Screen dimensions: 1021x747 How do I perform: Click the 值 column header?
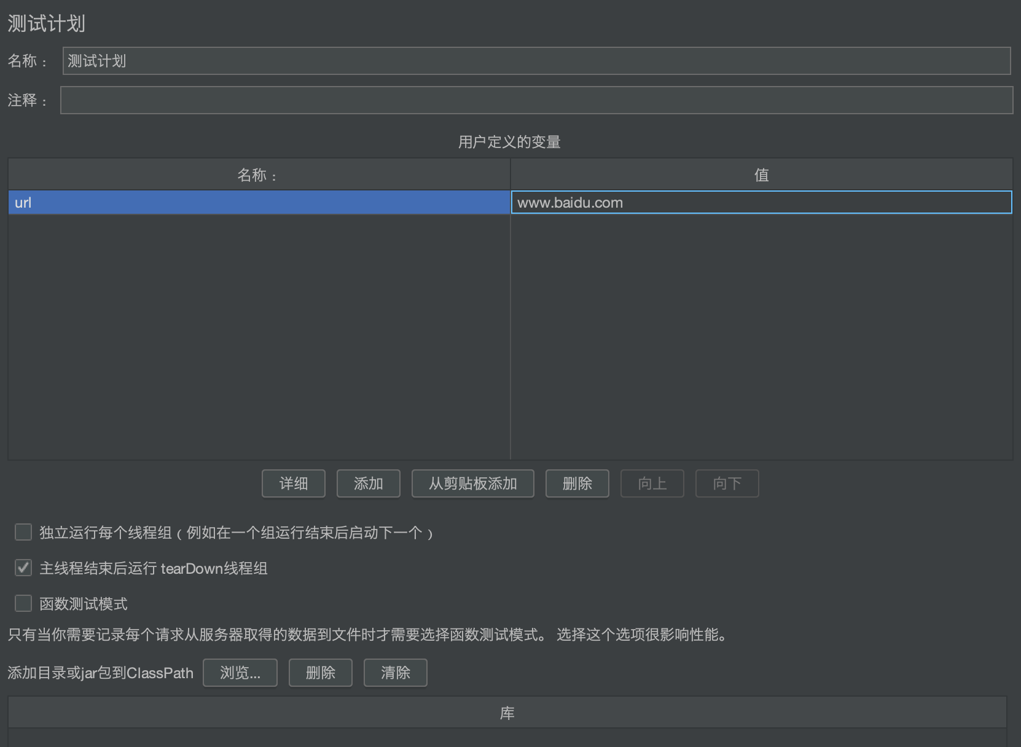tap(761, 175)
